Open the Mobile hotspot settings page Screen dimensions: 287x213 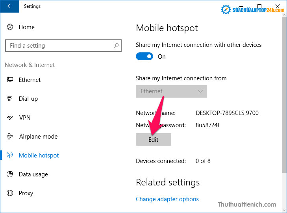(x=39, y=156)
